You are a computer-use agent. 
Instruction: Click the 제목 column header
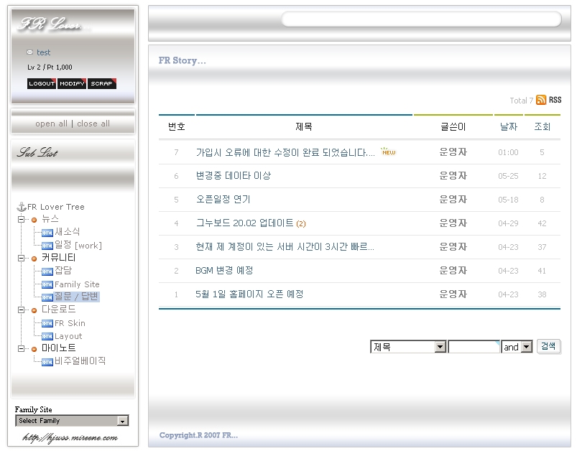click(304, 127)
